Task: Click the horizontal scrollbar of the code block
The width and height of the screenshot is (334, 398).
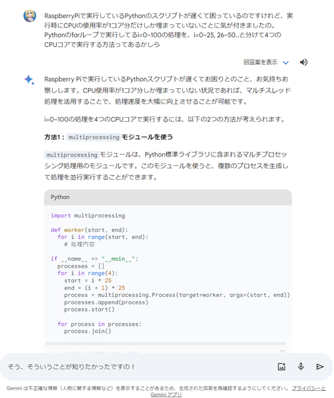Action: point(165,343)
